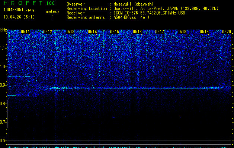
Task: Click time marker 0520
Action: point(227,32)
